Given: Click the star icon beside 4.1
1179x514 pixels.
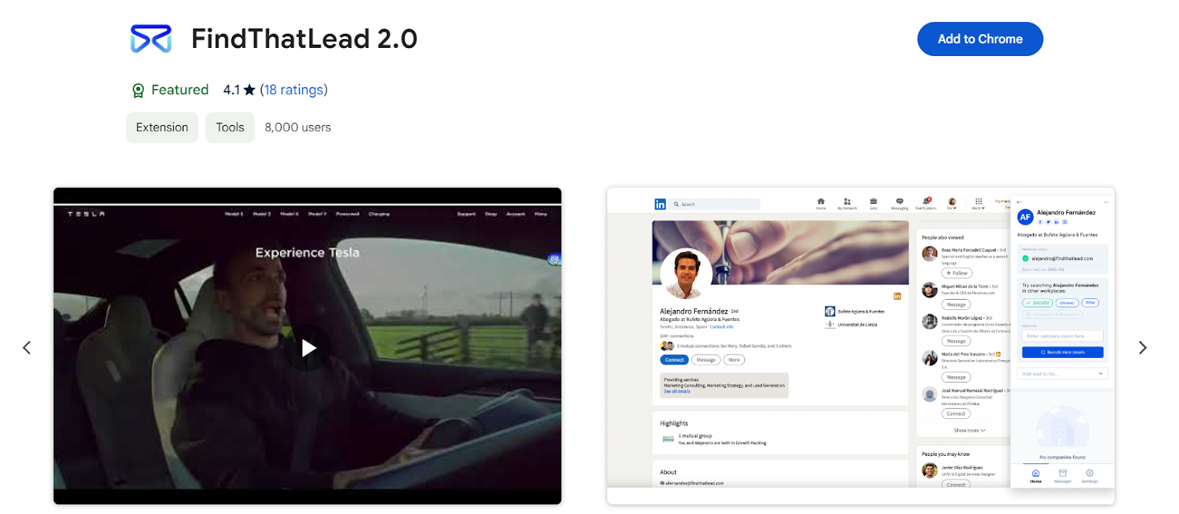Looking at the screenshot, I should 249,90.
